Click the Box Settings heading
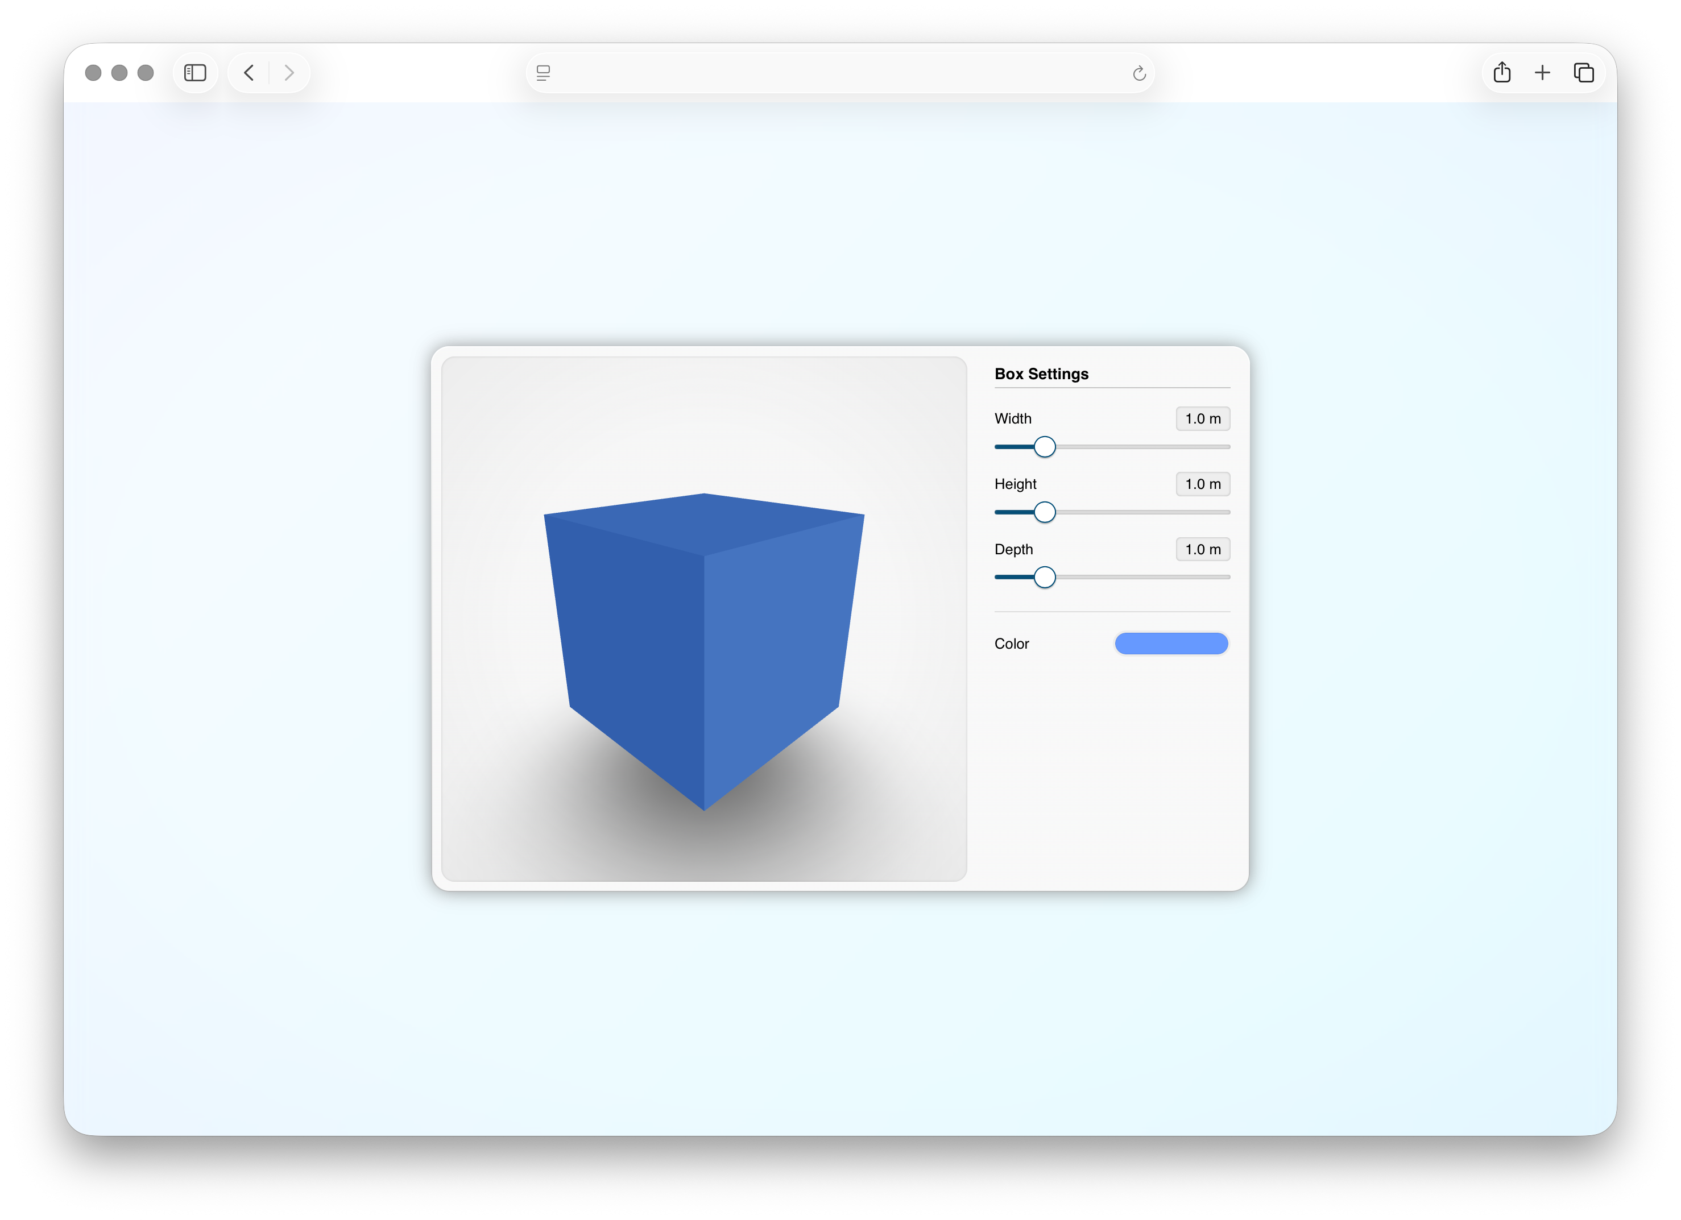This screenshot has width=1681, height=1220. 1041,374
